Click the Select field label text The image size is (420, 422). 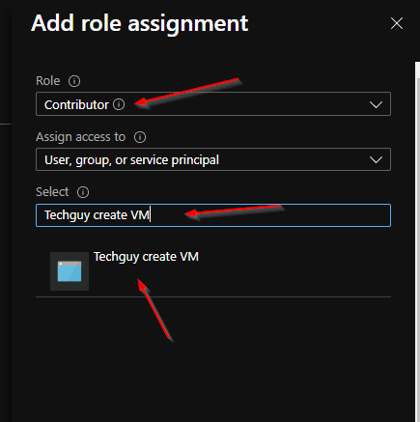52,192
